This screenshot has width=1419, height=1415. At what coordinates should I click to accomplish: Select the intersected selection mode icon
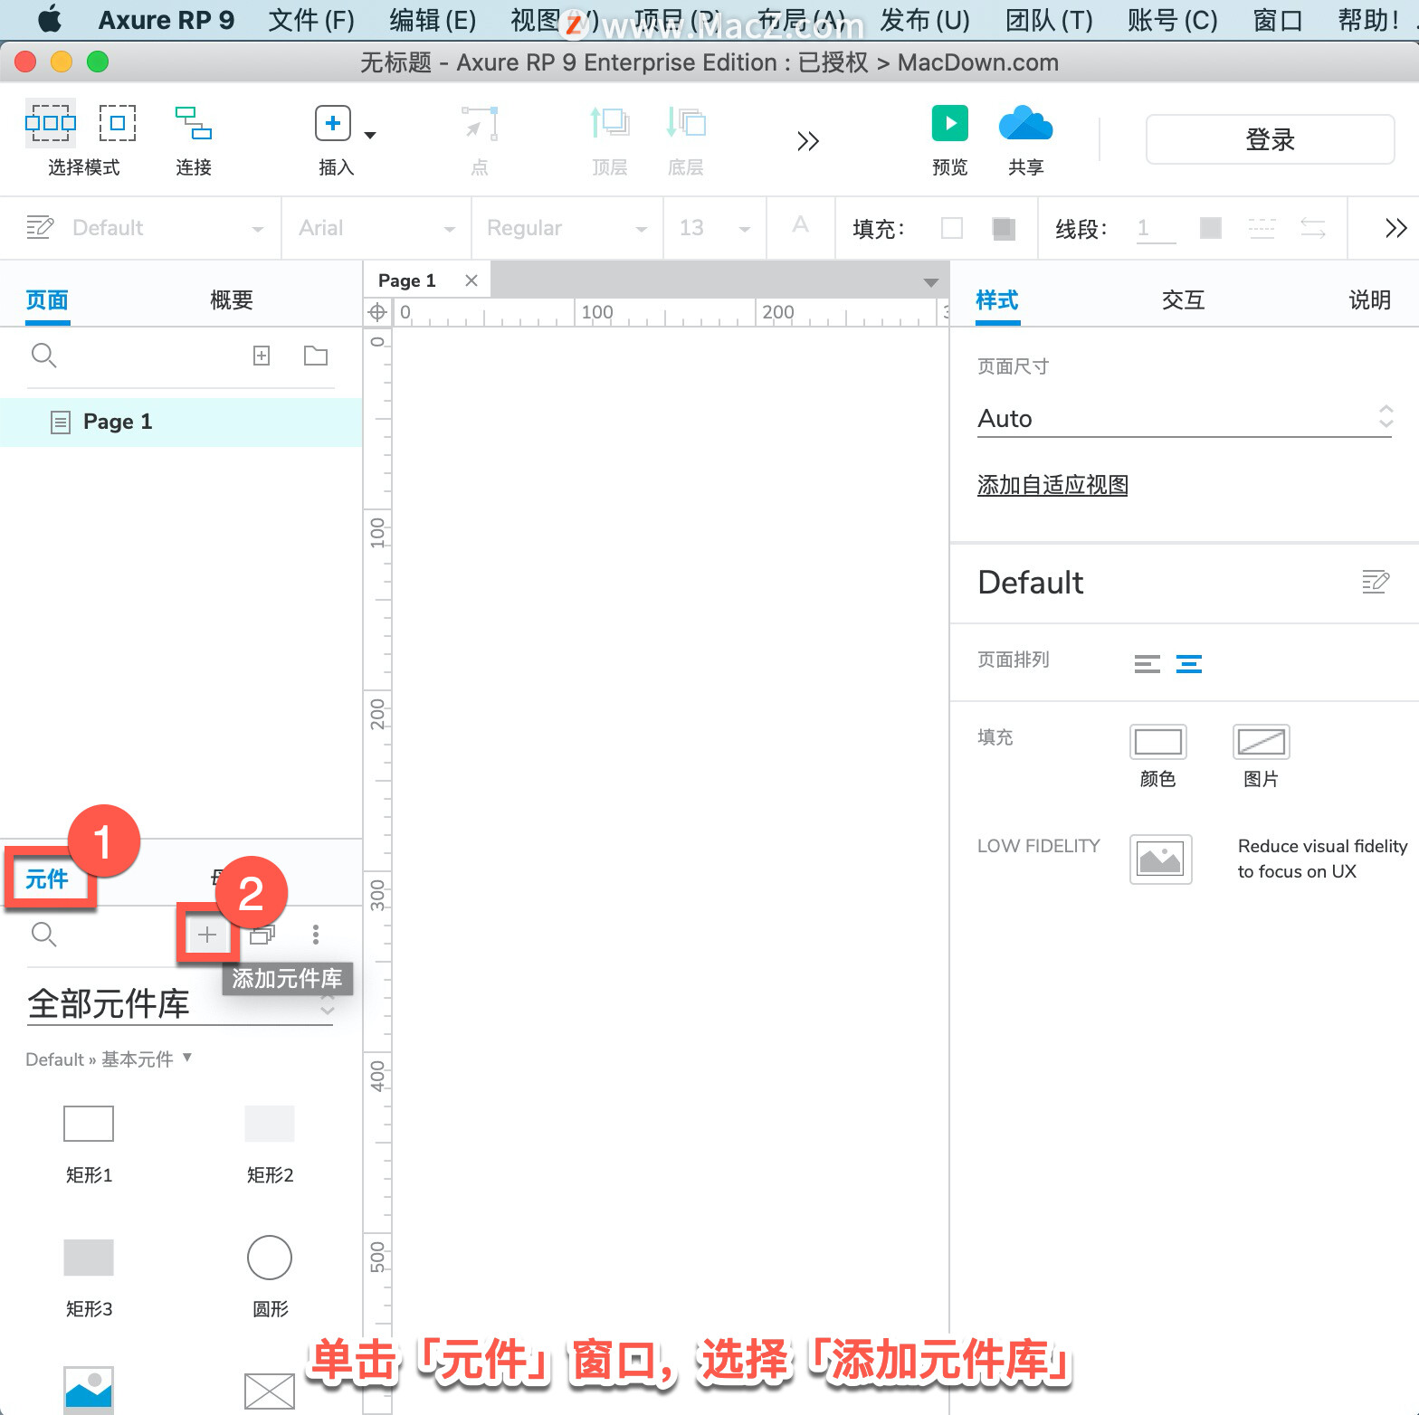coord(51,123)
